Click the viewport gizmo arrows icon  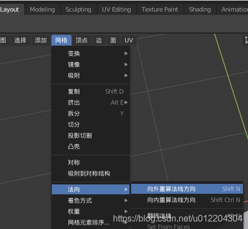246,40
